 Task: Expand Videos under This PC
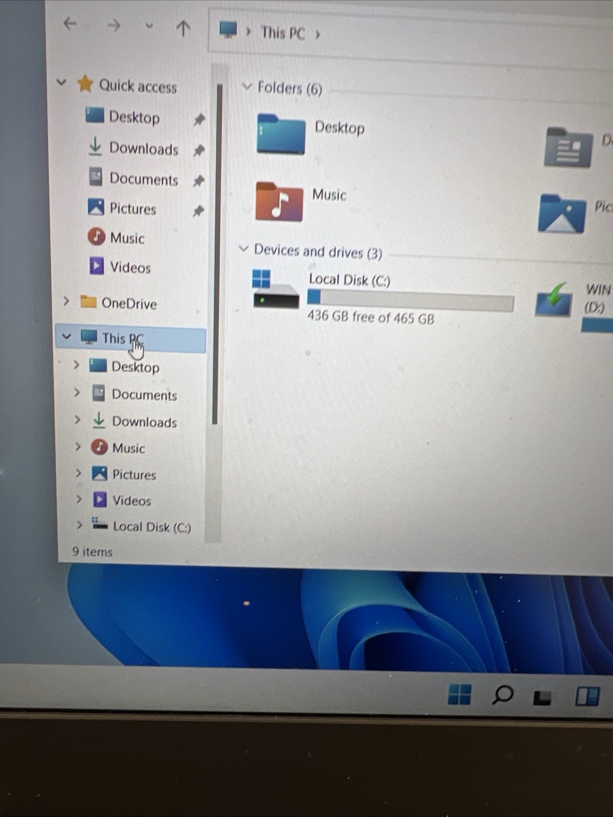click(79, 499)
